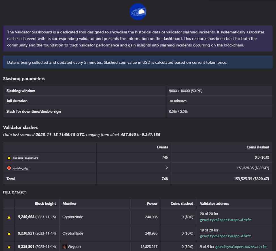Click the Slashing parameters heading
This screenshot has width=276, height=251.
click(x=24, y=79)
